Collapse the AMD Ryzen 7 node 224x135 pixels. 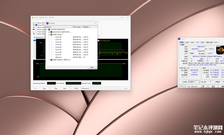point(49,34)
